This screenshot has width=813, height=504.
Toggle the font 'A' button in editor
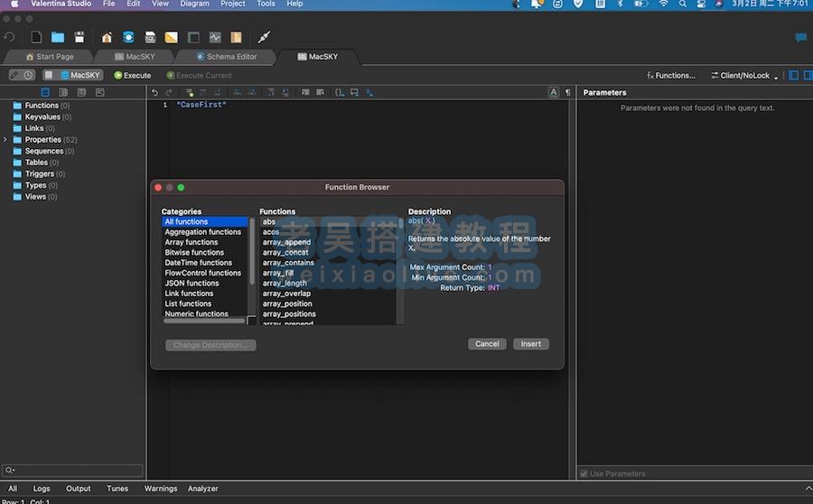coord(553,92)
